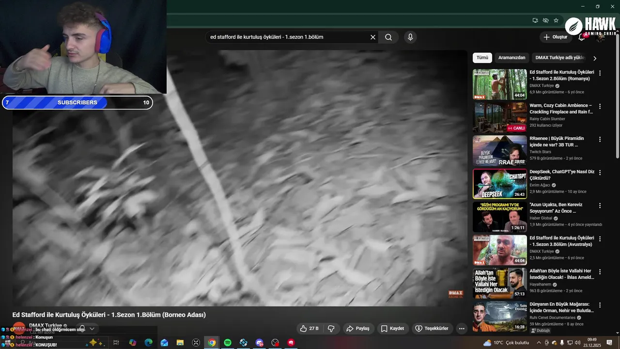Open Outlook mail from taskbar
Image resolution: width=620 pixels, height=349 pixels.
[164, 343]
